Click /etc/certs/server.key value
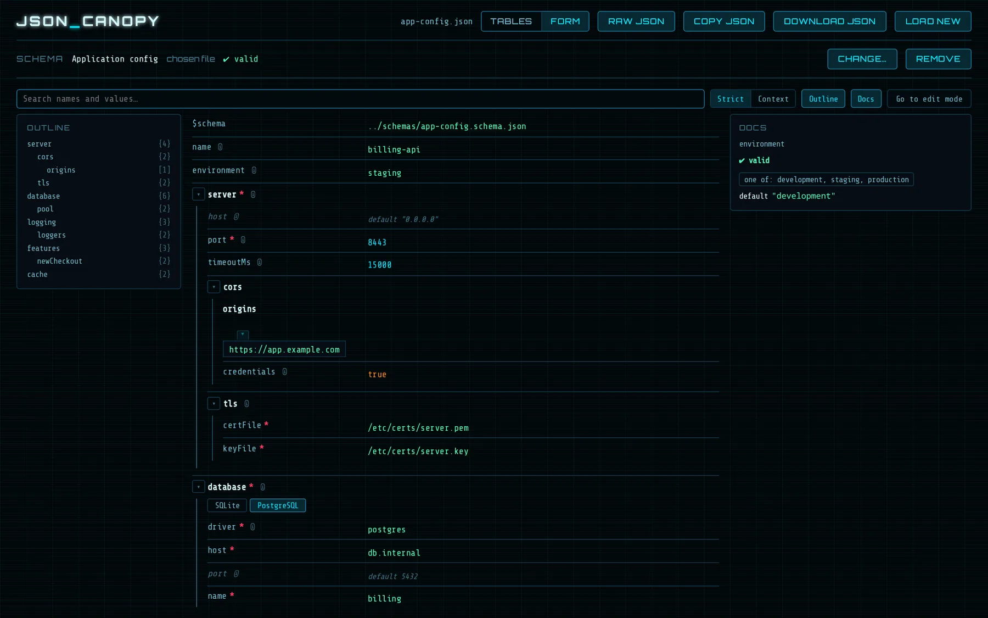988x618 pixels. pyautogui.click(x=418, y=452)
